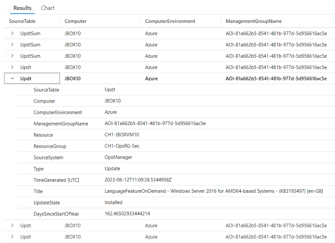Select the value CH1-OpsRG-Sec
Screen dimensions: 335x243
(x=122, y=146)
